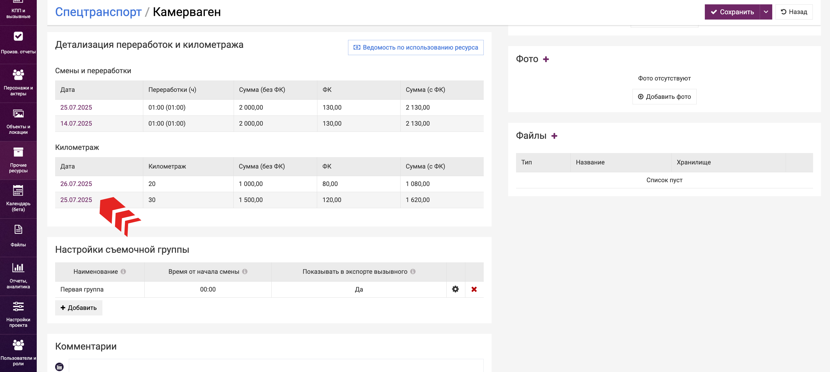Click the Название column header in Файлы

[x=621, y=162]
